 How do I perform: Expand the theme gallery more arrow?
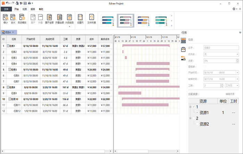click(171, 26)
